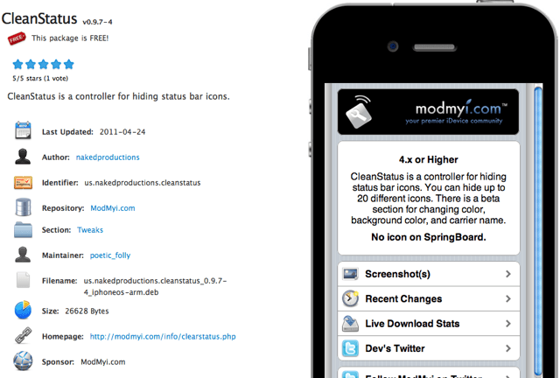Click the chain link icon beside Homepage
This screenshot has height=378, width=560.
point(23,335)
